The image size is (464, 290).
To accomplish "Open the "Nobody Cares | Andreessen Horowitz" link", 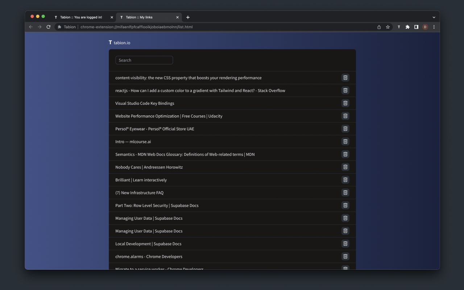I will tap(149, 167).
